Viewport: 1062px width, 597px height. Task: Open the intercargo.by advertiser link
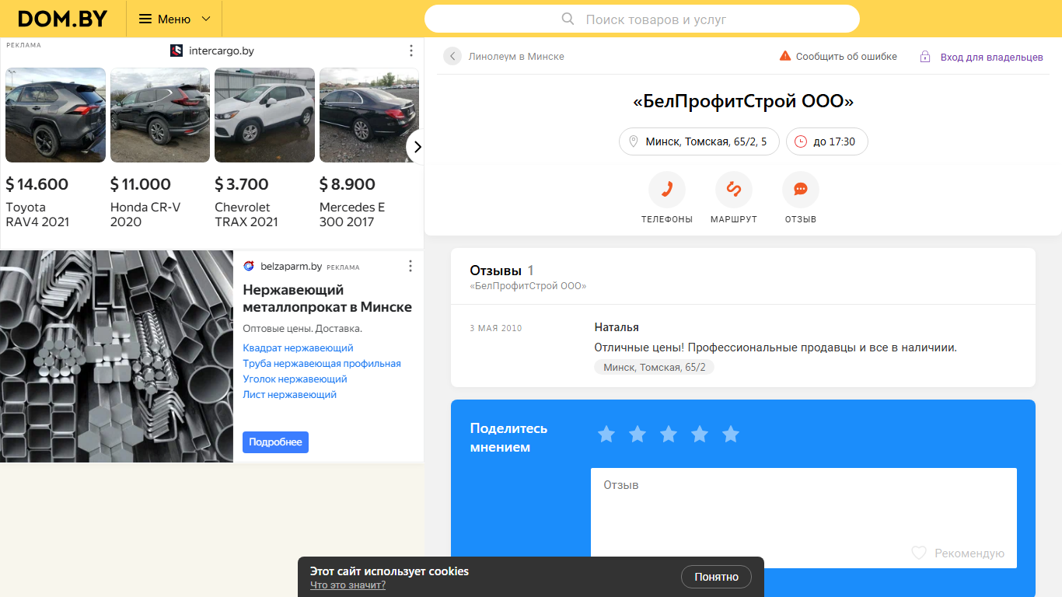click(x=222, y=51)
